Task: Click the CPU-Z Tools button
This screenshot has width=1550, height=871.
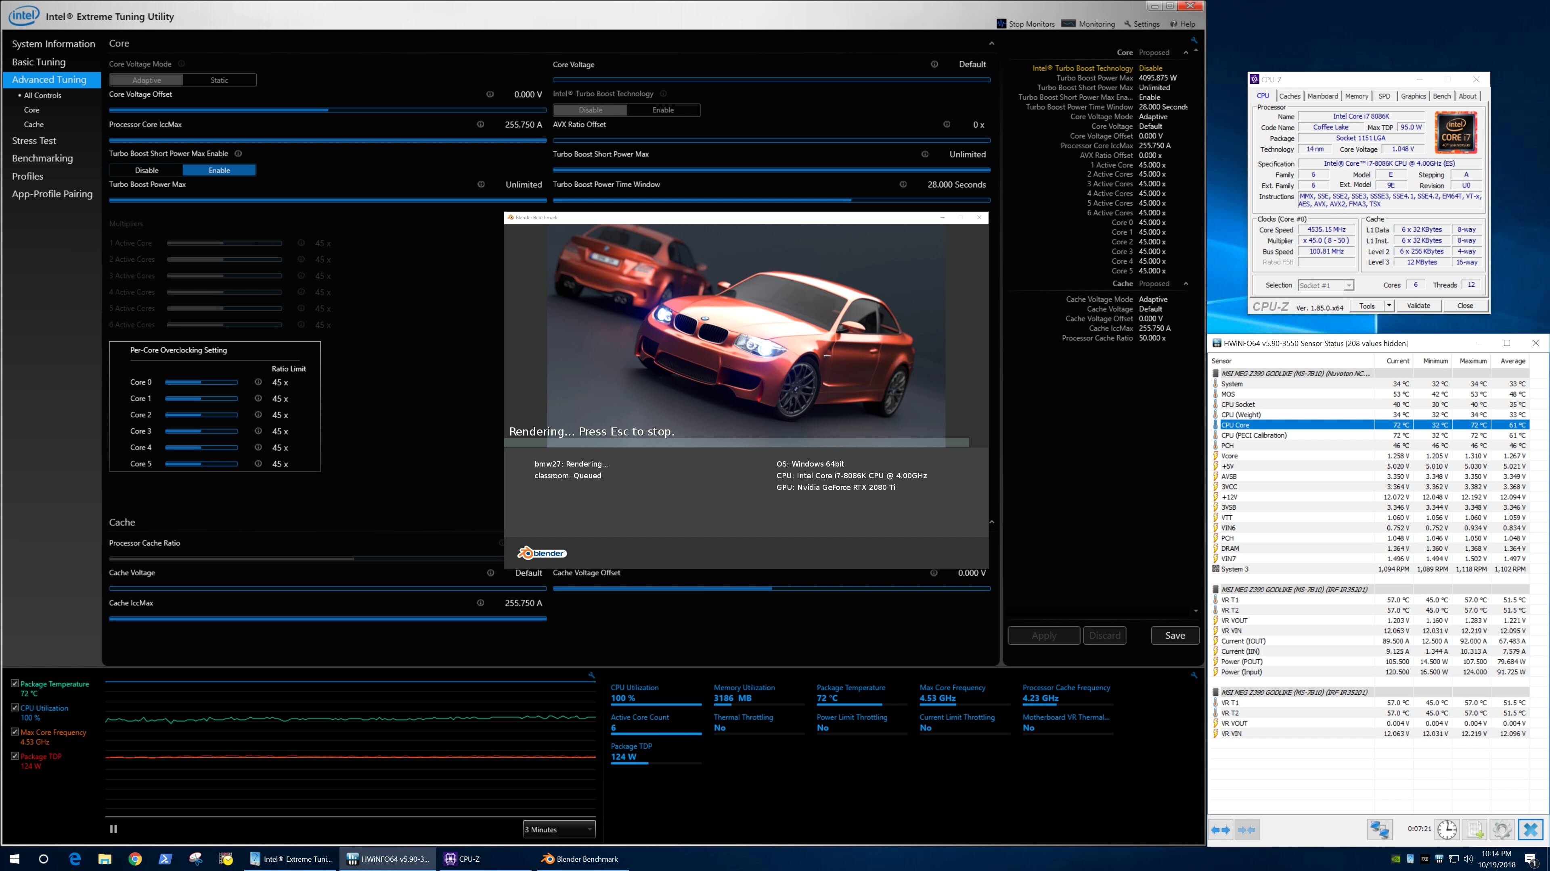Action: 1366,305
